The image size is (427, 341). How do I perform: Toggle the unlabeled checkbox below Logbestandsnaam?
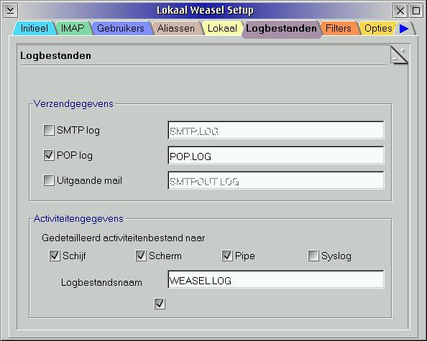[x=160, y=304]
